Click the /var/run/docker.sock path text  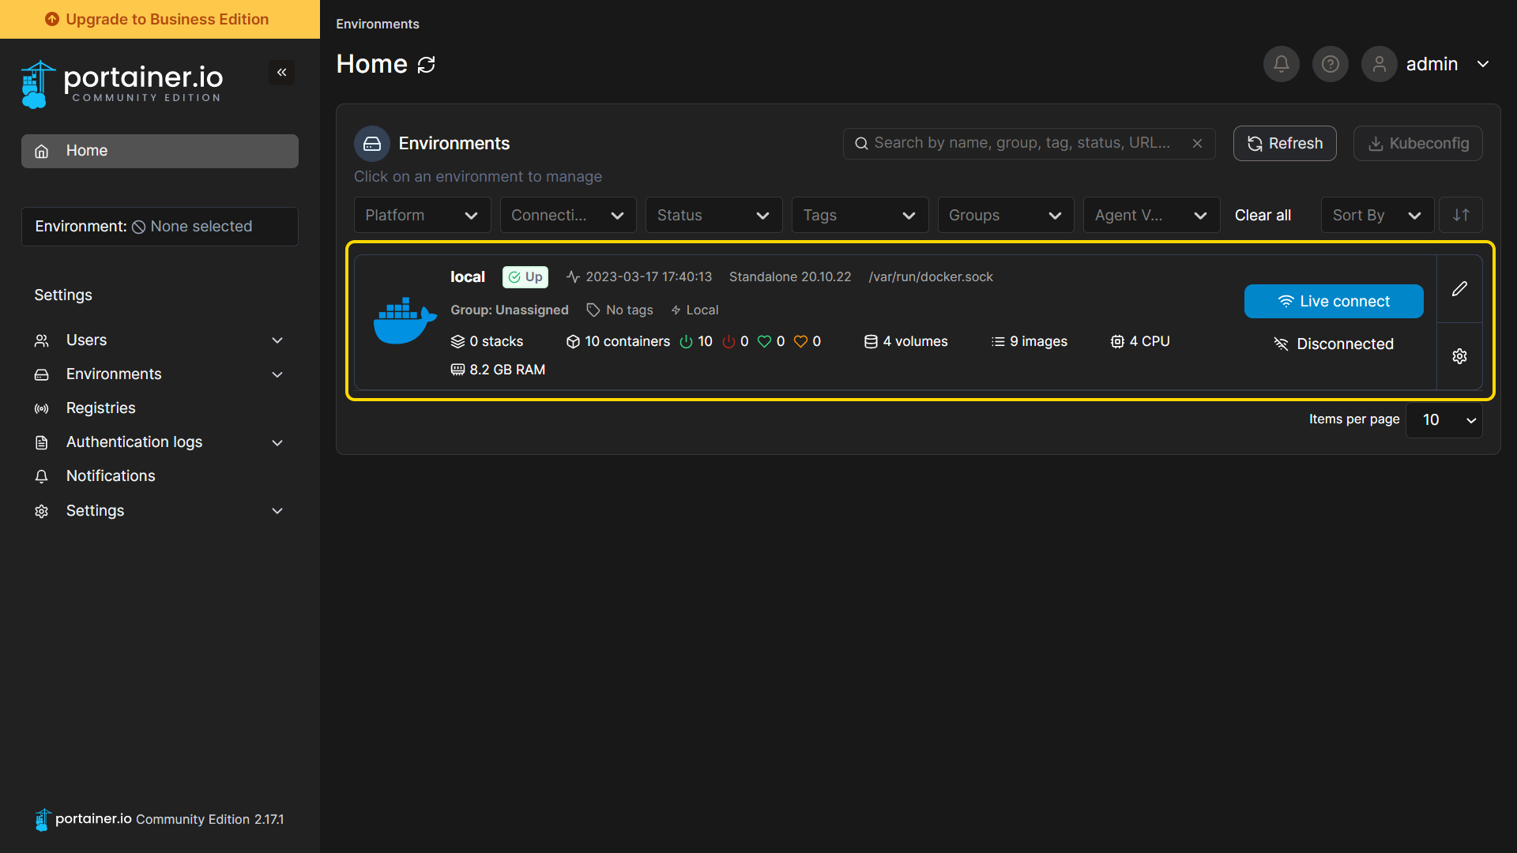(x=931, y=277)
